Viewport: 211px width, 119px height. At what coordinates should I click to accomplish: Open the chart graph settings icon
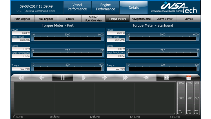[x=167, y=78]
